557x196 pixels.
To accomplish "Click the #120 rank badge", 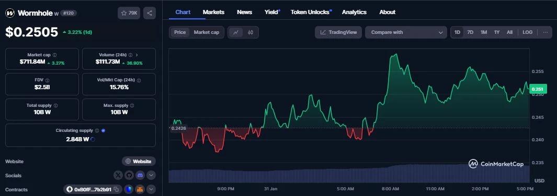I will [x=68, y=13].
